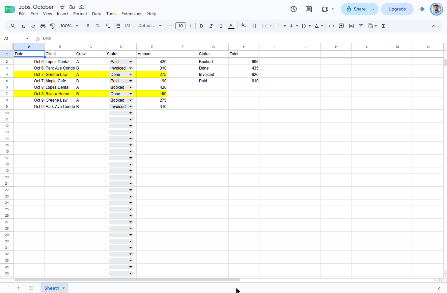Open the fill color picker
The height and width of the screenshot is (293, 447).
tap(244, 26)
